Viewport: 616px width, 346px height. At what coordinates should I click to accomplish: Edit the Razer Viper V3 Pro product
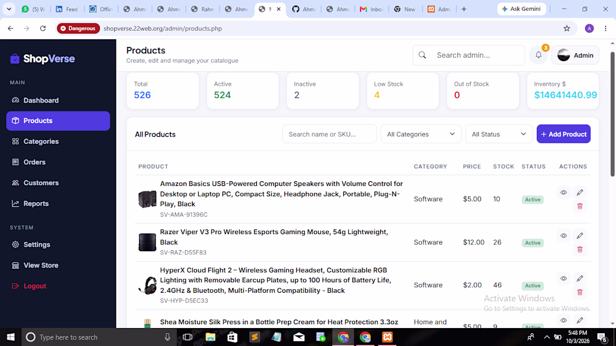tap(580, 236)
